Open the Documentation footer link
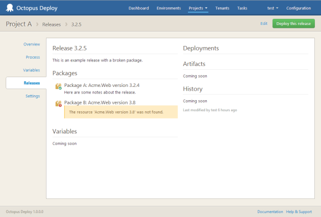 270,211
